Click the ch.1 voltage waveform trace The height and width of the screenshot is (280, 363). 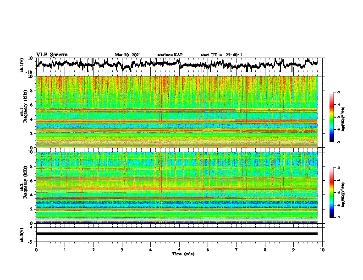176,64
